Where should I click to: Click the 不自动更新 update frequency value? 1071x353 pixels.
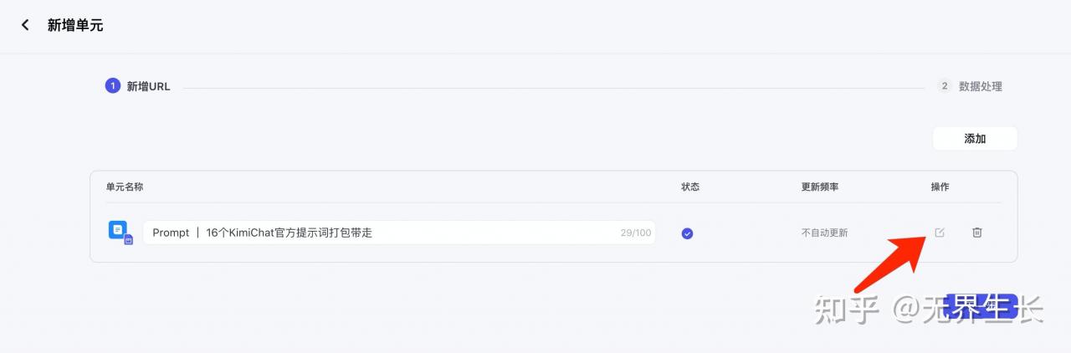tap(824, 233)
